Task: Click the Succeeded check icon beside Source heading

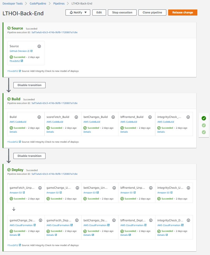Action: tap(9, 28)
